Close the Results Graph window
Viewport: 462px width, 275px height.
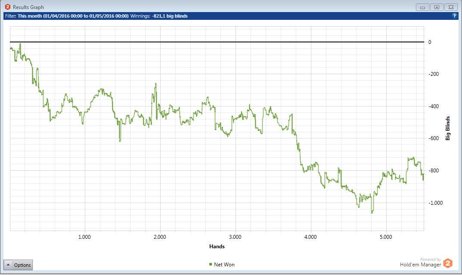(451, 7)
